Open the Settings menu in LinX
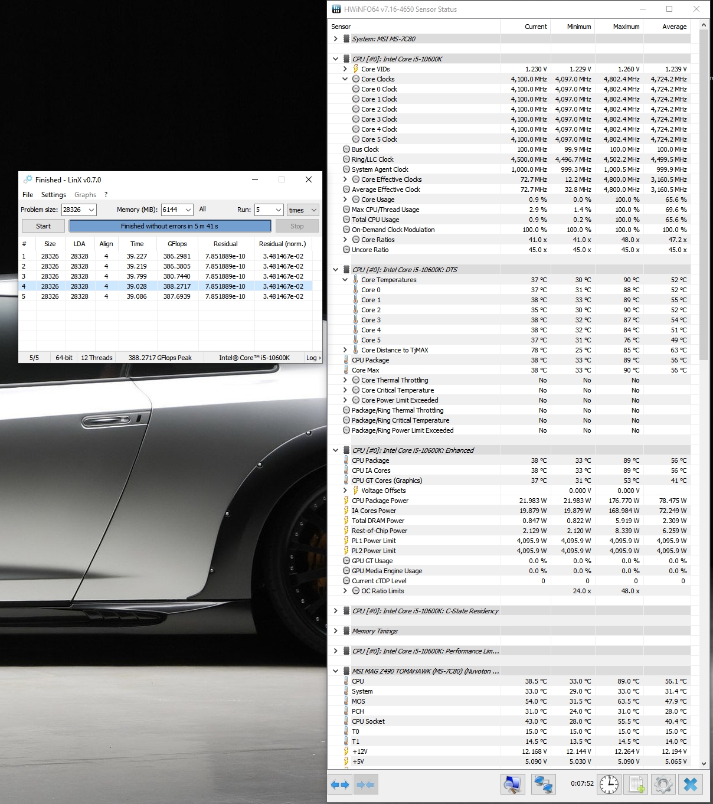The width and height of the screenshot is (713, 804). [54, 194]
